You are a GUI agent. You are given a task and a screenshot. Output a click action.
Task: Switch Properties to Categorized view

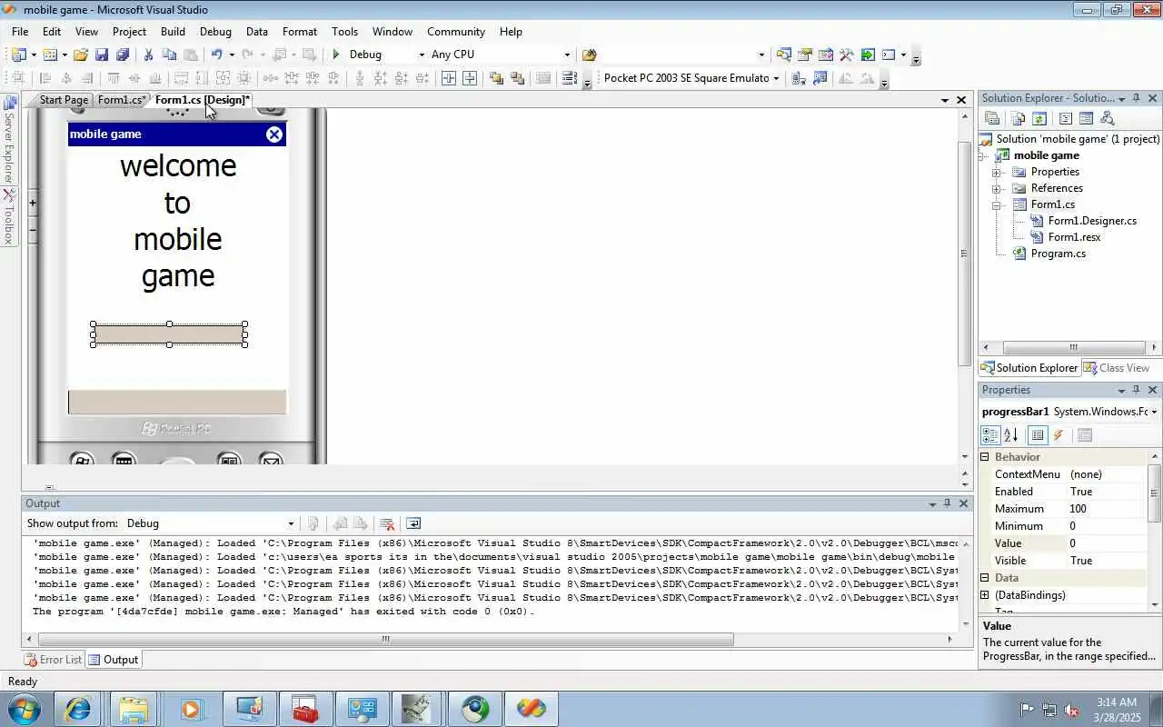tap(990, 435)
